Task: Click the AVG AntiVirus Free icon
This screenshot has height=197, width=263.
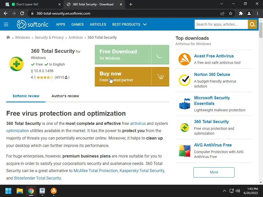Action: point(184,151)
